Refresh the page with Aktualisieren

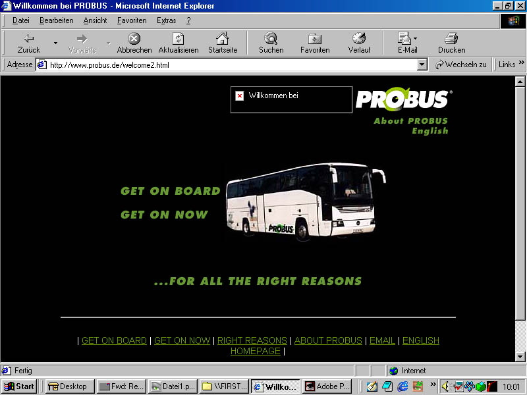tap(178, 43)
